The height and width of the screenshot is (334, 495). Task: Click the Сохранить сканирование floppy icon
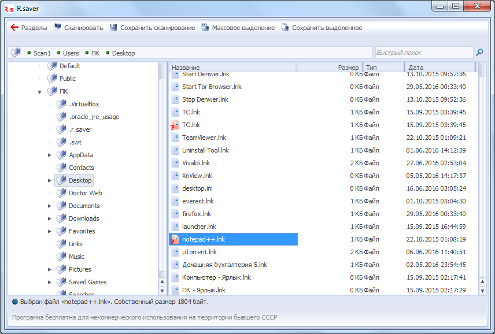point(113,28)
